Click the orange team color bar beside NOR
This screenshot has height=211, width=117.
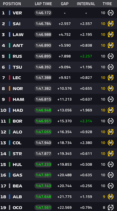[10, 88]
